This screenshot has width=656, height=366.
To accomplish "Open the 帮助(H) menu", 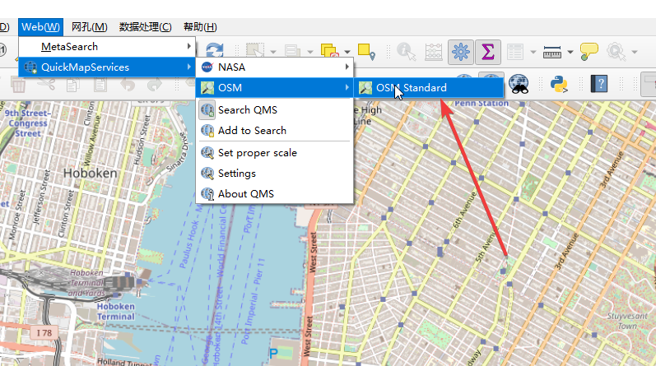I will point(200,27).
